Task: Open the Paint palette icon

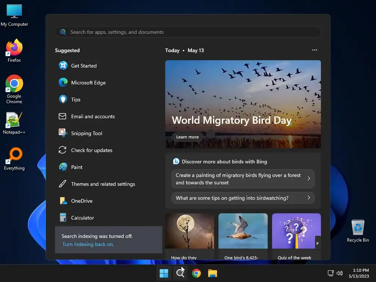Action: coord(63,167)
